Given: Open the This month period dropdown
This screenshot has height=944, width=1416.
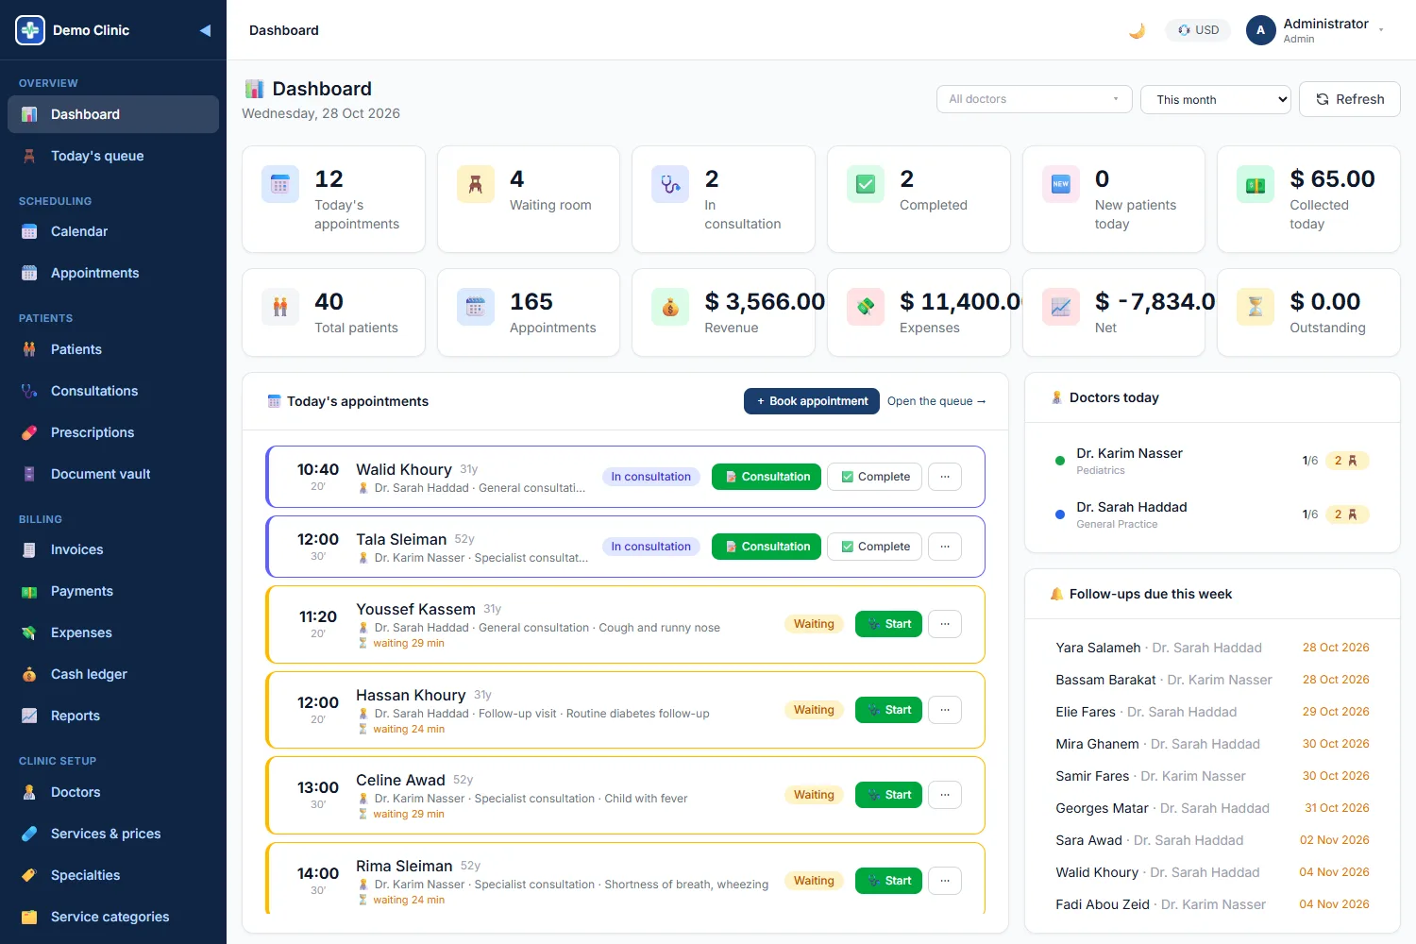Looking at the screenshot, I should tap(1215, 99).
